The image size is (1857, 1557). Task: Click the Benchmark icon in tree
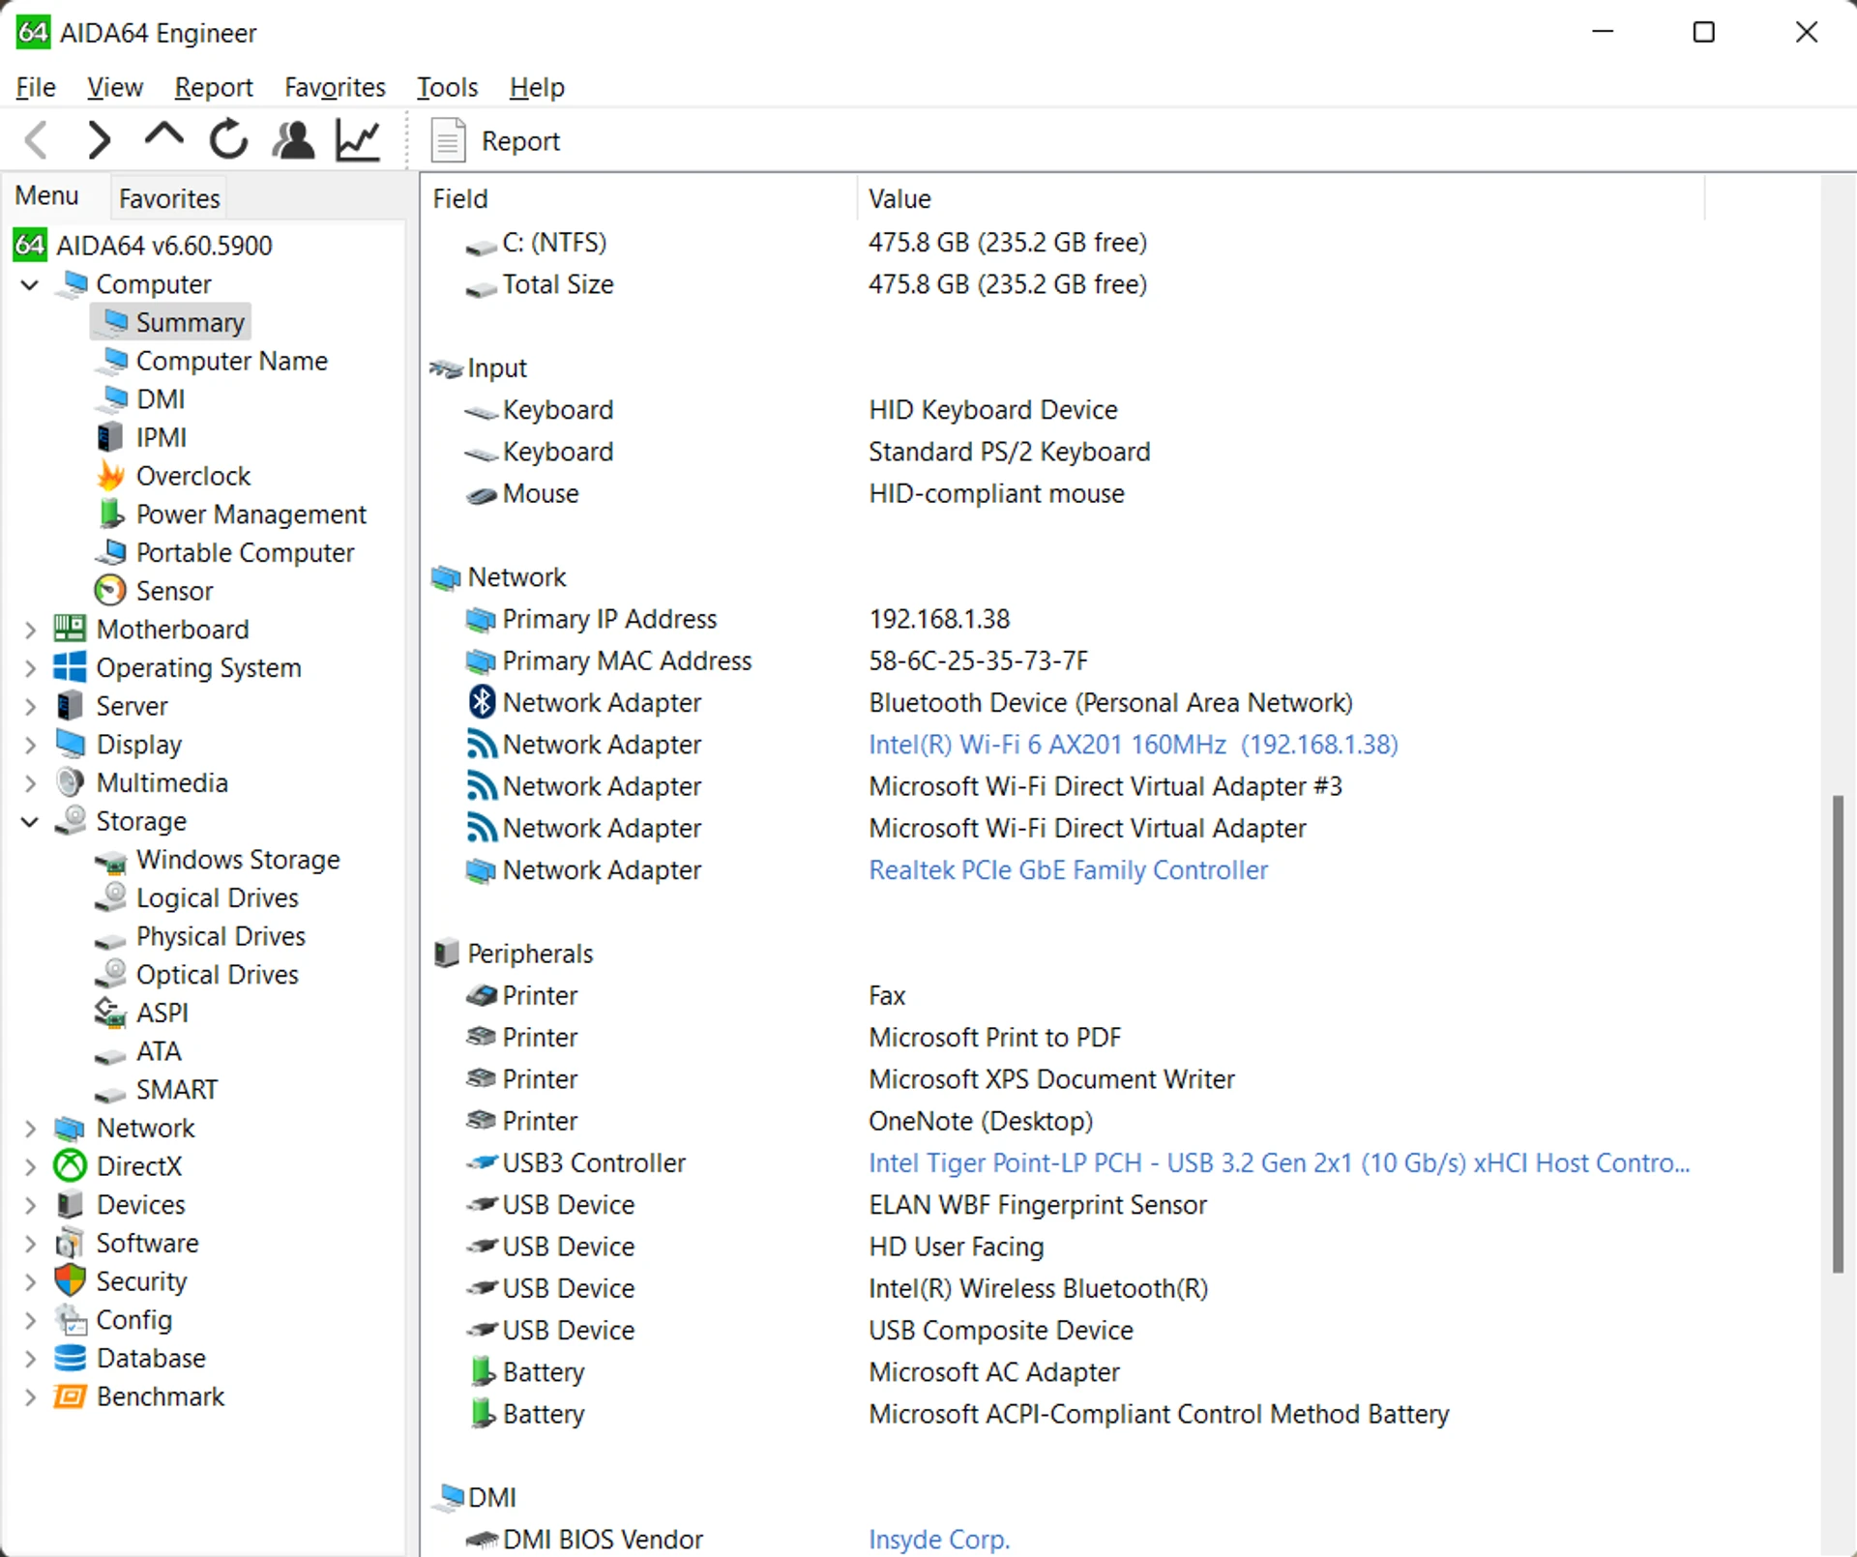tap(70, 1396)
